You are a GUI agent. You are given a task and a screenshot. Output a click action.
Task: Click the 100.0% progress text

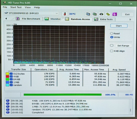[x=110, y=95]
